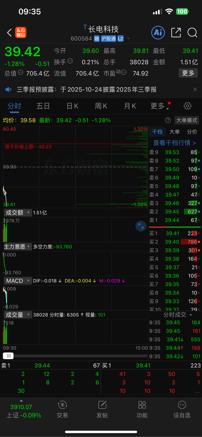Tap the battery 100 indicator

[x=182, y=11]
